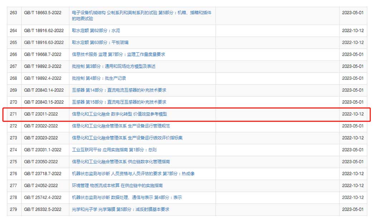Viewport: 375px width, 224px height.
Task: Click the GB/T 26332.5-2022 standard number
Action: pos(43,209)
